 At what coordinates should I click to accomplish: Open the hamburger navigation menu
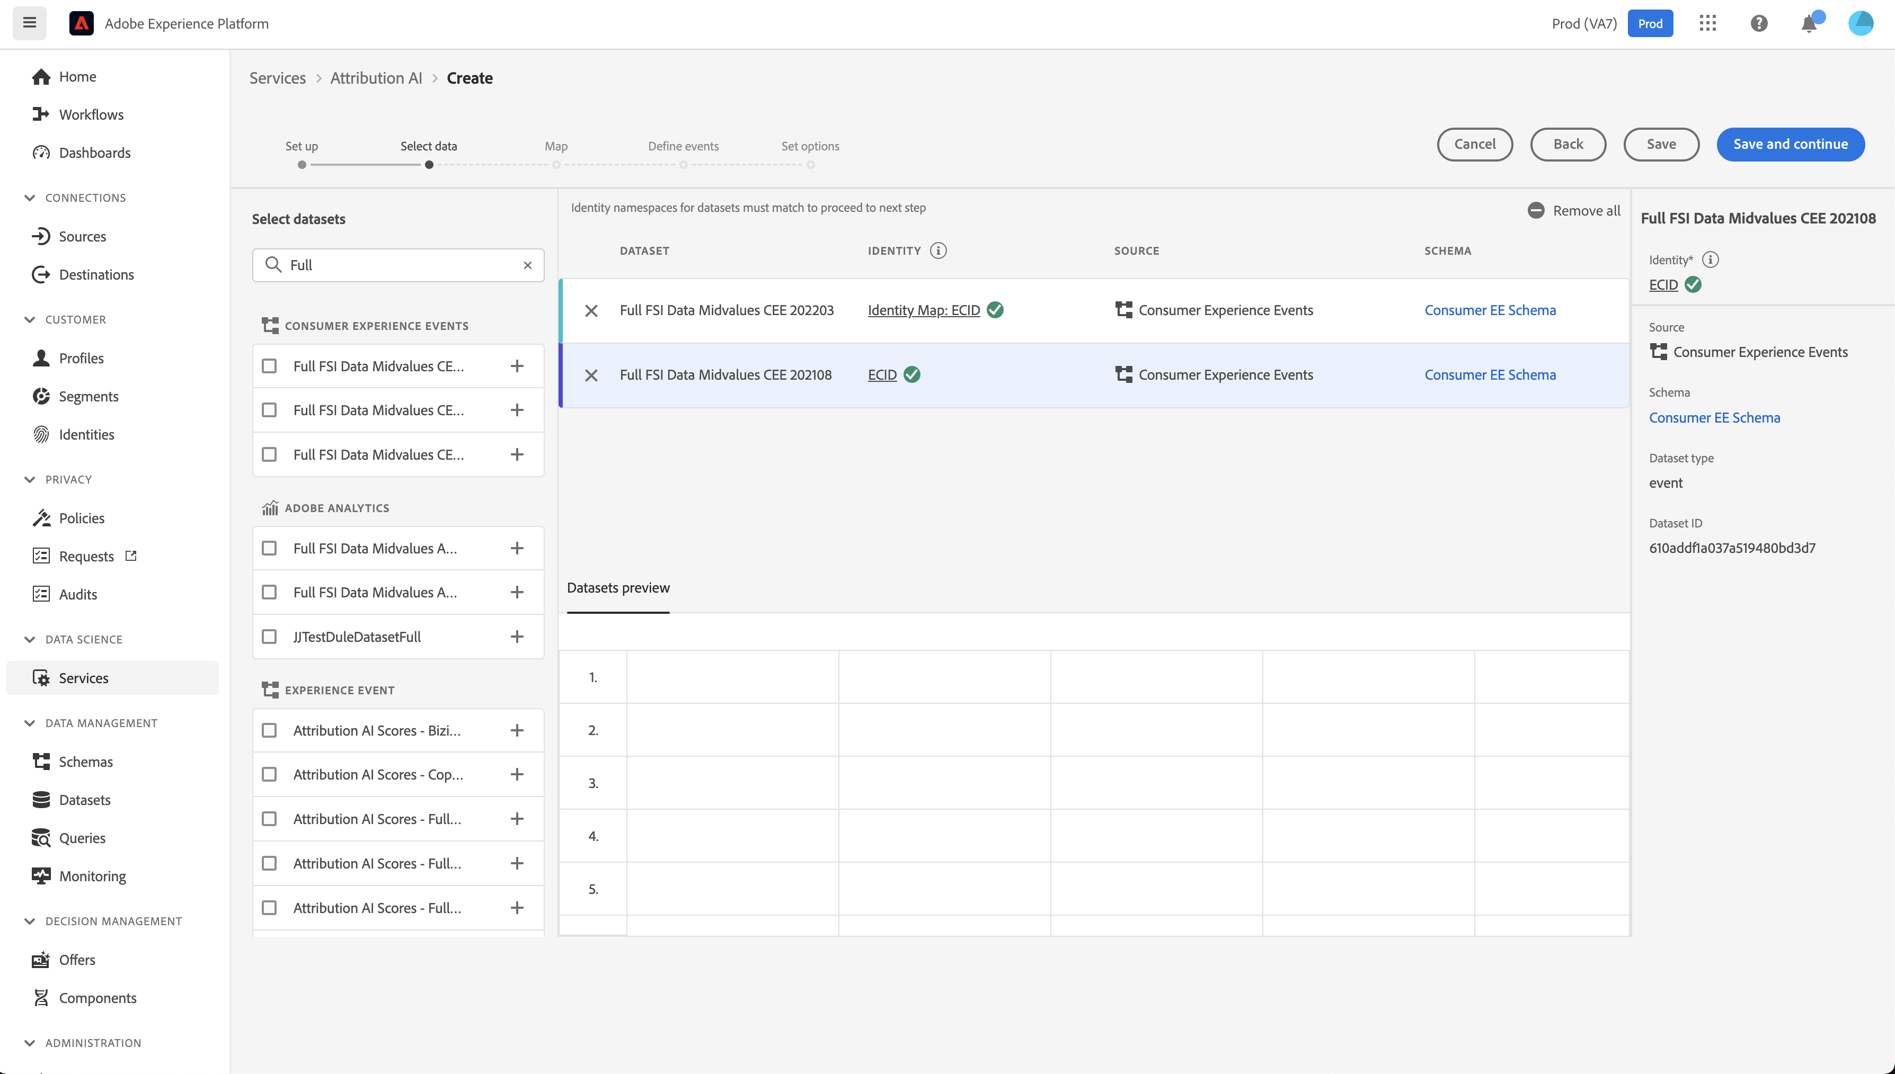(30, 23)
